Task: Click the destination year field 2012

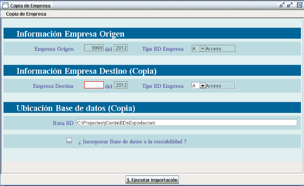Action: pyautogui.click(x=121, y=85)
